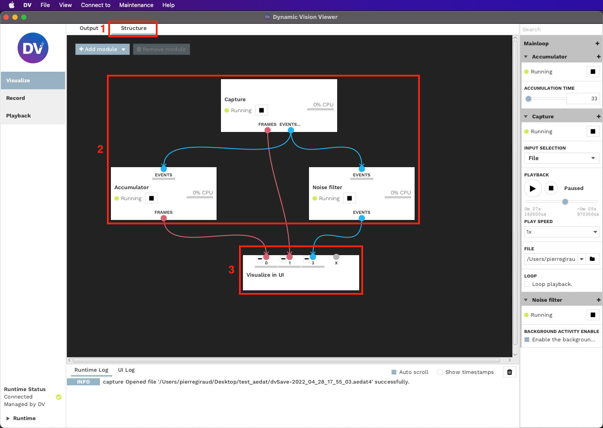
Task: Stop Accumulator in right config panel
Action: (593, 72)
